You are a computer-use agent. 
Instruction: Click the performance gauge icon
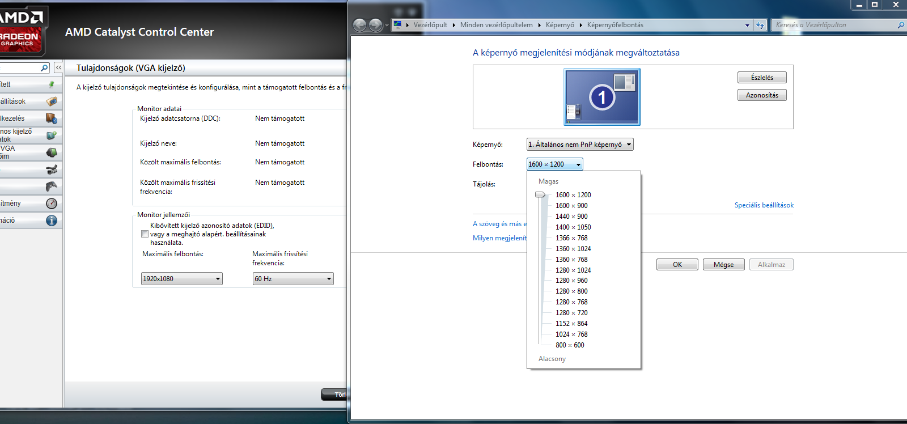click(x=52, y=203)
